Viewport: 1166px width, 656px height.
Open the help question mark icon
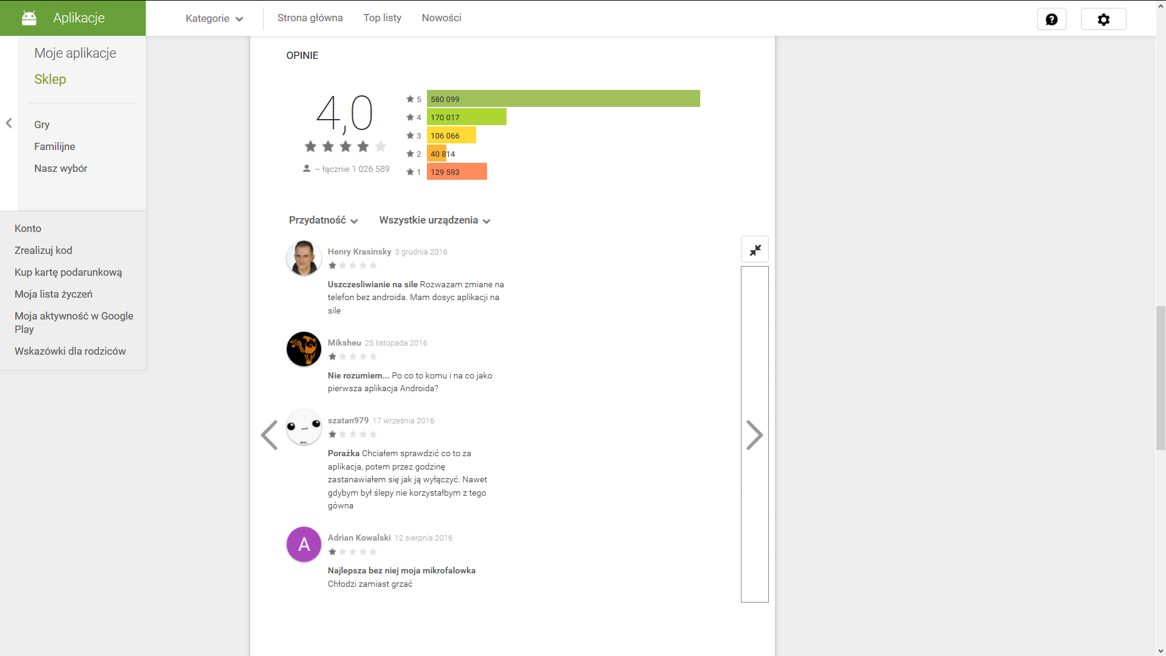1051,19
